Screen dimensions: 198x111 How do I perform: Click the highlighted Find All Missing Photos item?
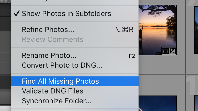click(75, 81)
